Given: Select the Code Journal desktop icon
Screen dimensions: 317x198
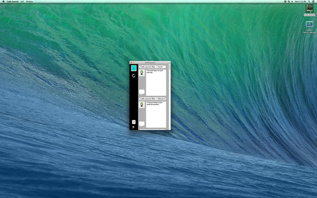Looking at the screenshot, I should (x=309, y=10).
